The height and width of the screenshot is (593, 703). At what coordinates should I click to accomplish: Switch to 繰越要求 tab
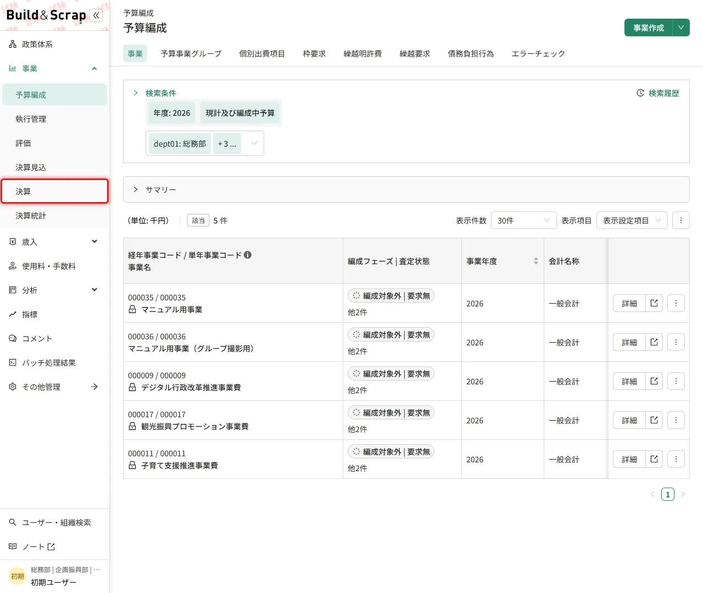[415, 53]
